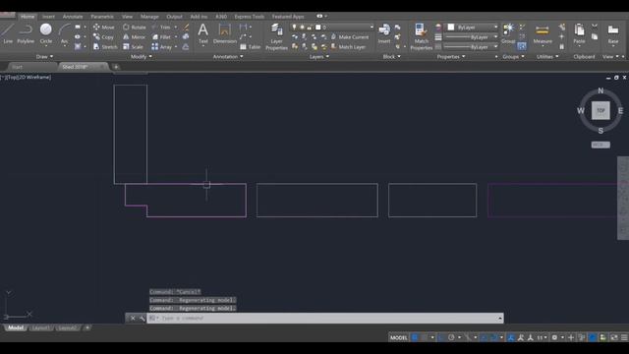Activate the Move command
This screenshot has height=354, width=629.
pos(104,27)
